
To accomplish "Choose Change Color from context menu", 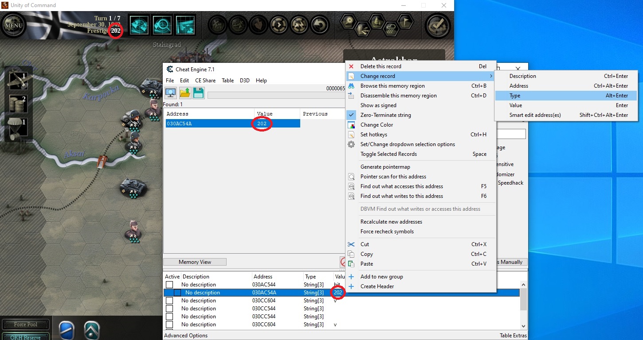I will 376,125.
